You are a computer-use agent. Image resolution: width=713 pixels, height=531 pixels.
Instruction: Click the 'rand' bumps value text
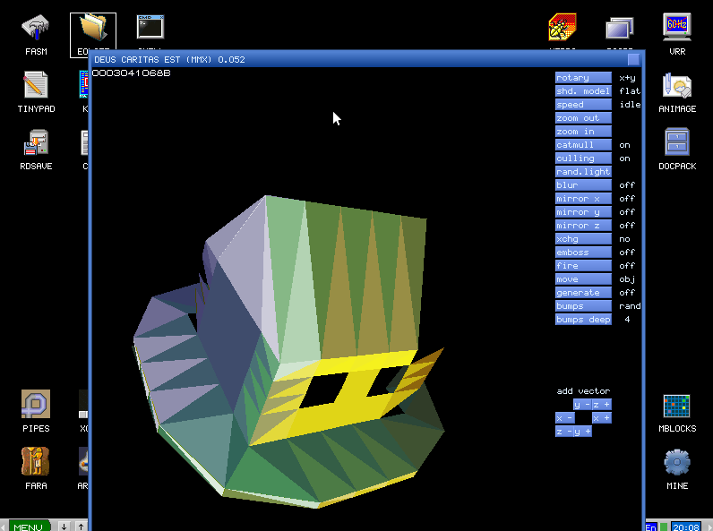click(630, 305)
